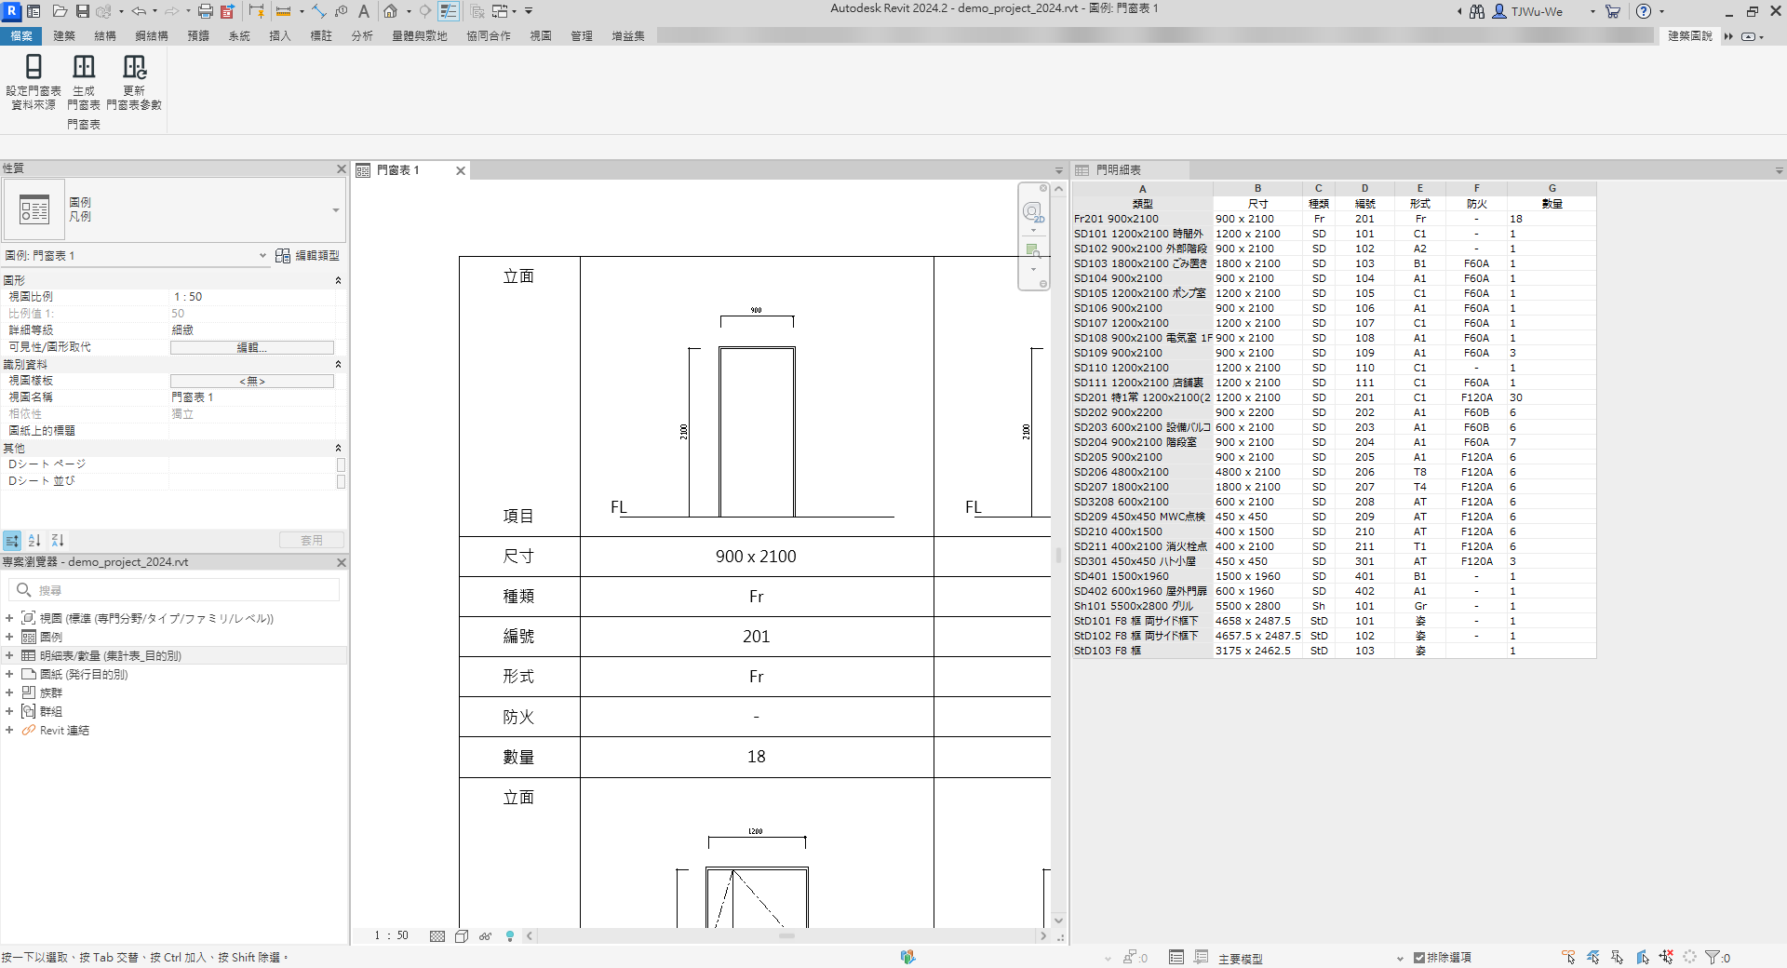Toggle the 排除選項 checkbox
The height and width of the screenshot is (968, 1787).
click(1419, 957)
